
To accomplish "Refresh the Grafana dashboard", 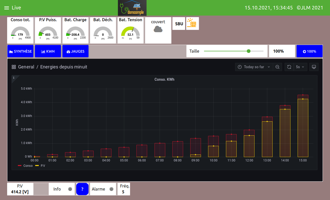I will click(x=289, y=67).
